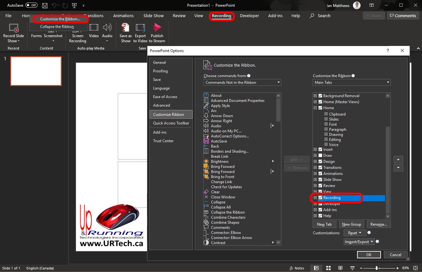The image size is (422, 272).
Task: Select Customize the Ribbon menu entry
Action: point(60,19)
